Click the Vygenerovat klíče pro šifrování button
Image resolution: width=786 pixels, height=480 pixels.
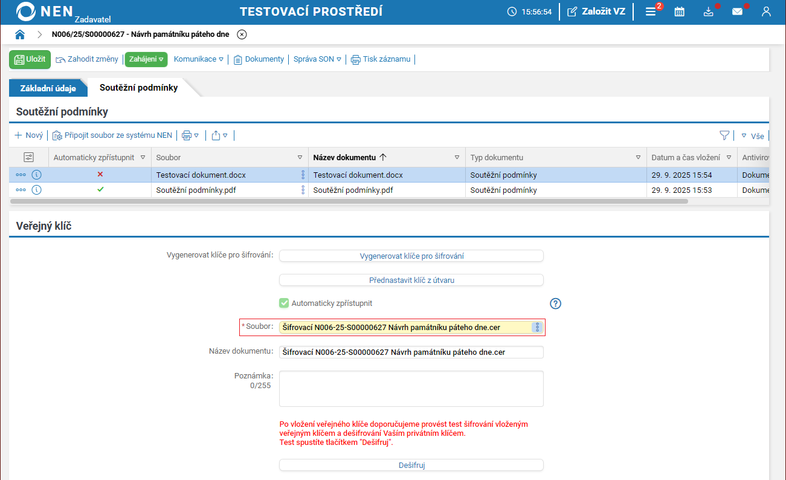[x=411, y=256]
